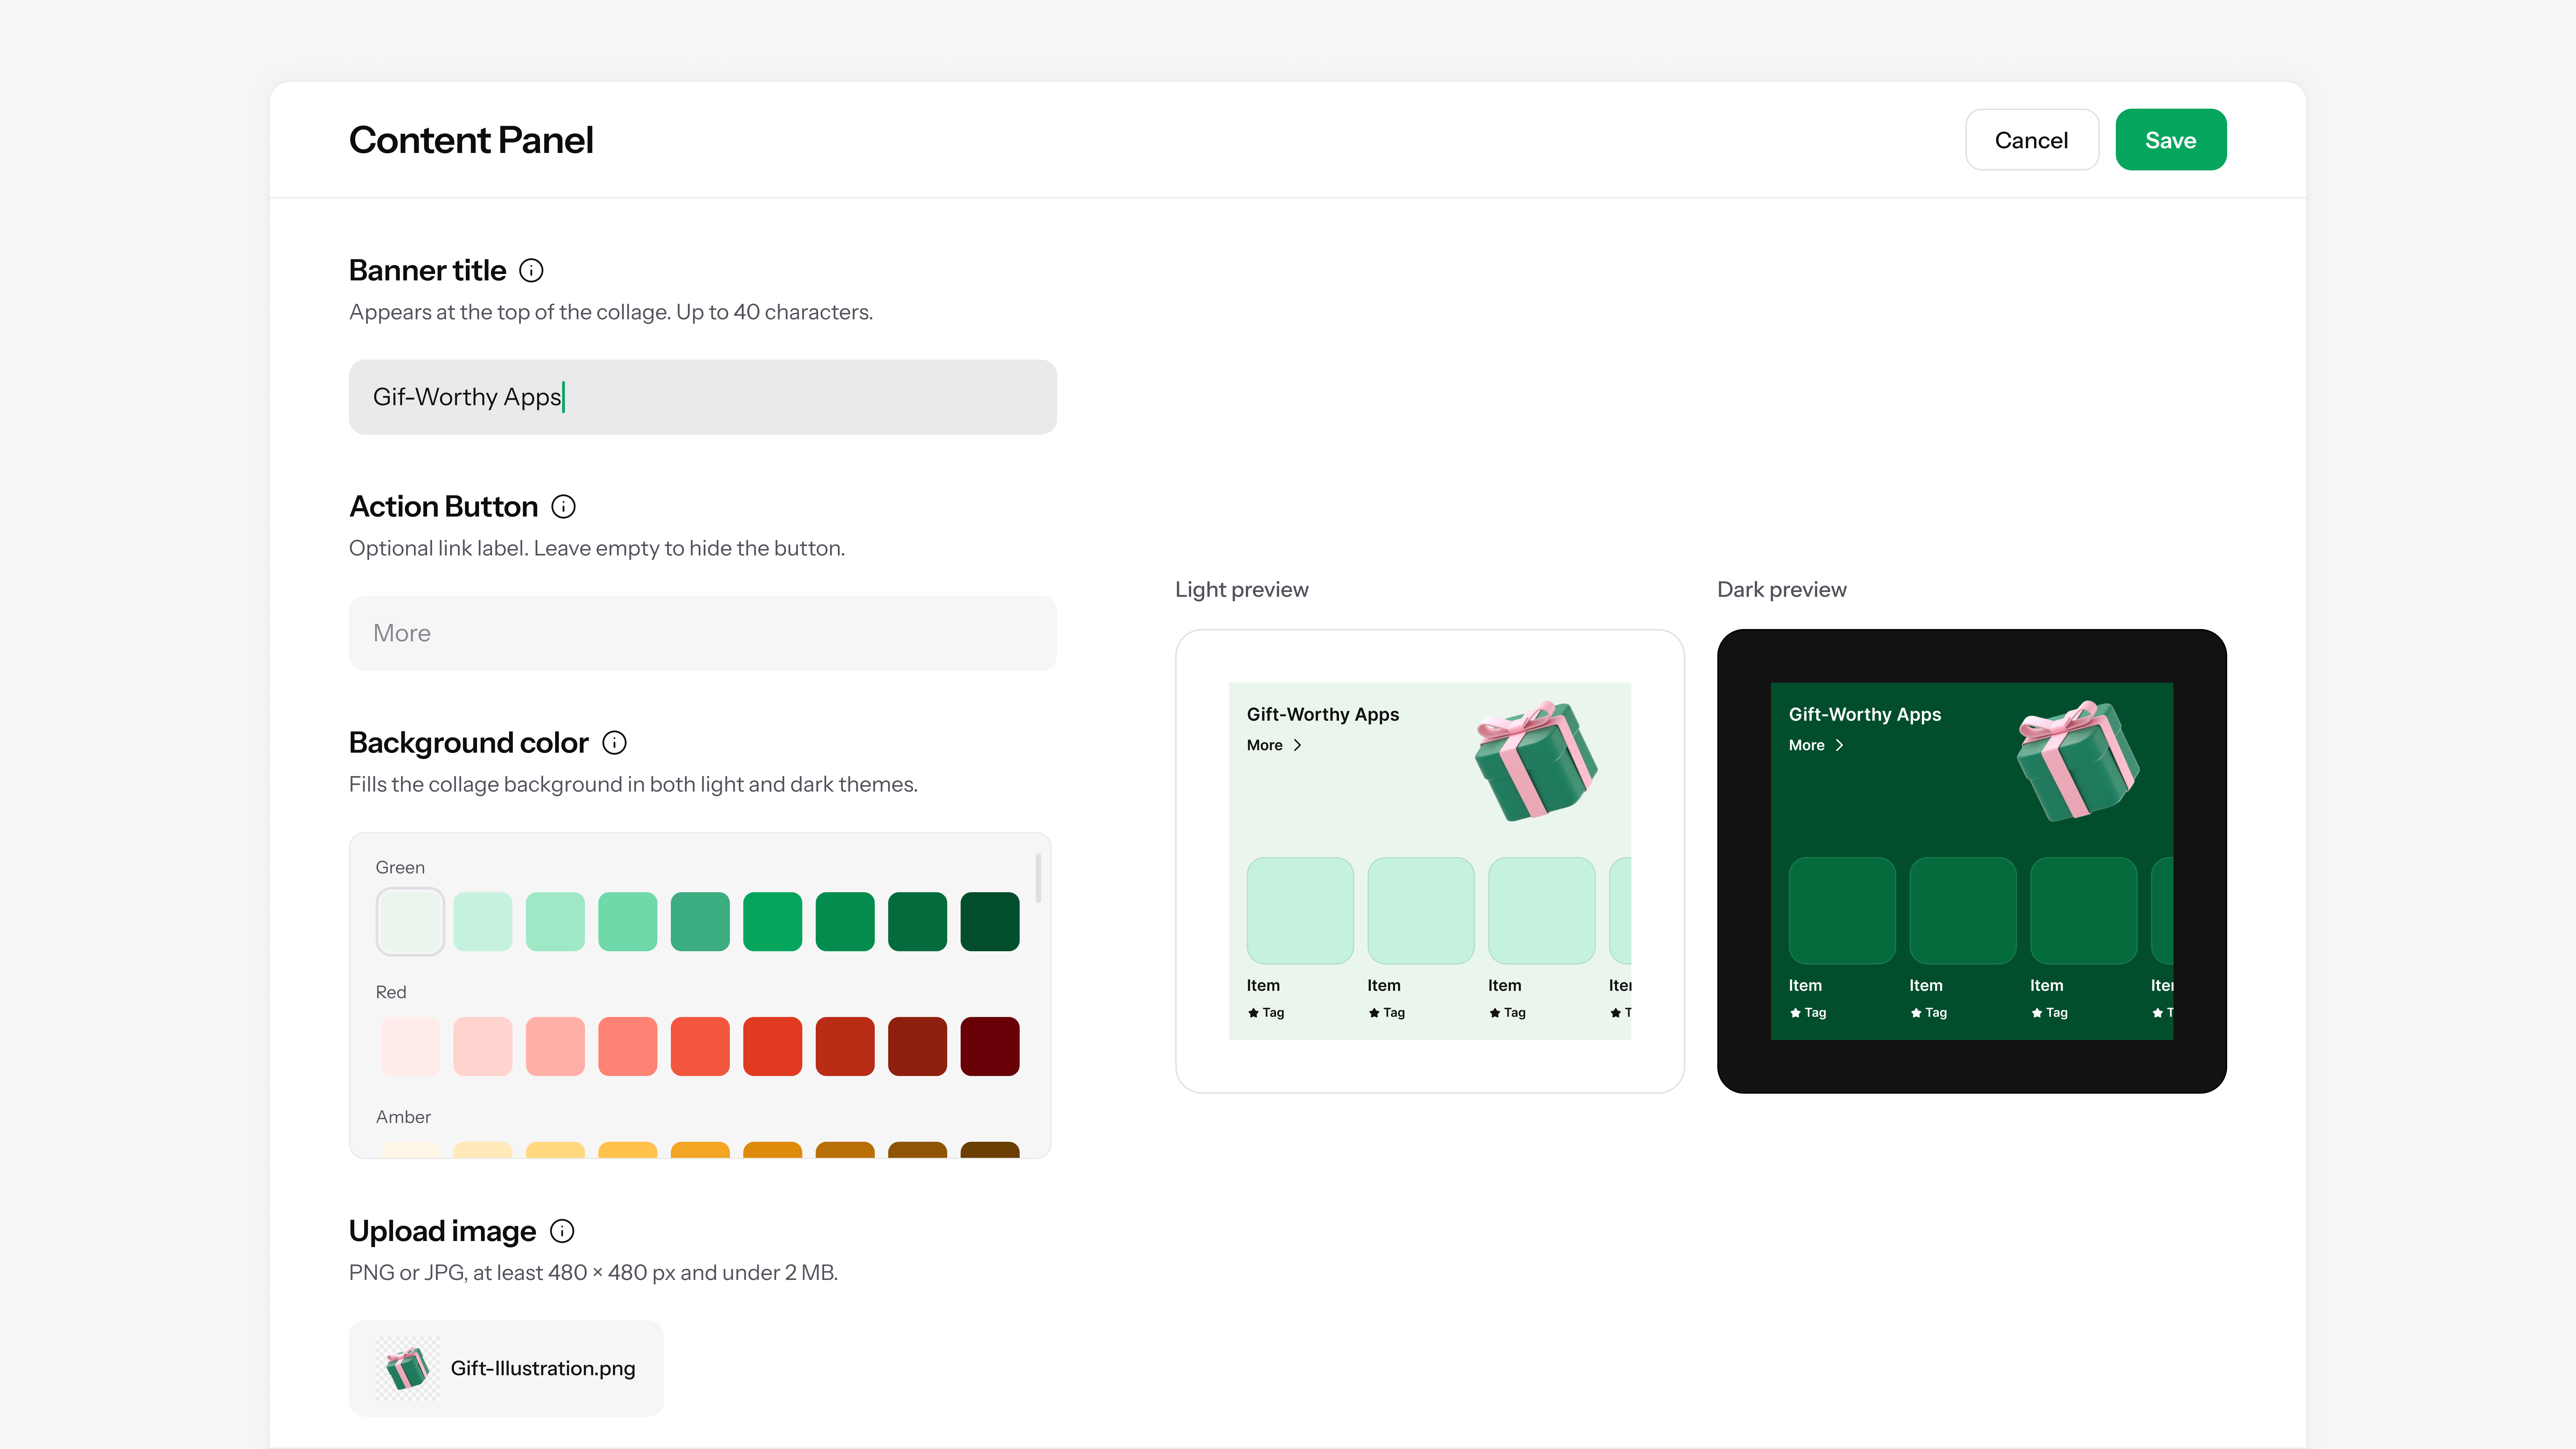The image size is (2576, 1449).
Task: Cancel editing the content panel
Action: [2031, 140]
